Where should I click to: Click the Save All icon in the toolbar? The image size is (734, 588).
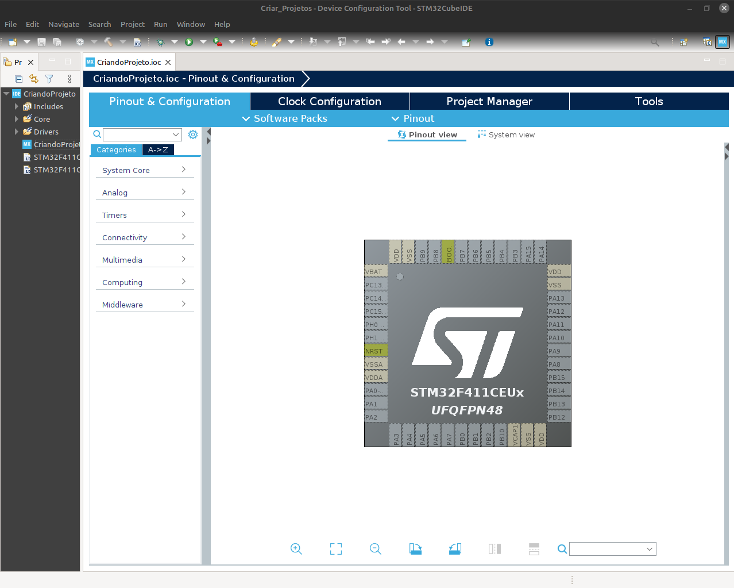(57, 42)
